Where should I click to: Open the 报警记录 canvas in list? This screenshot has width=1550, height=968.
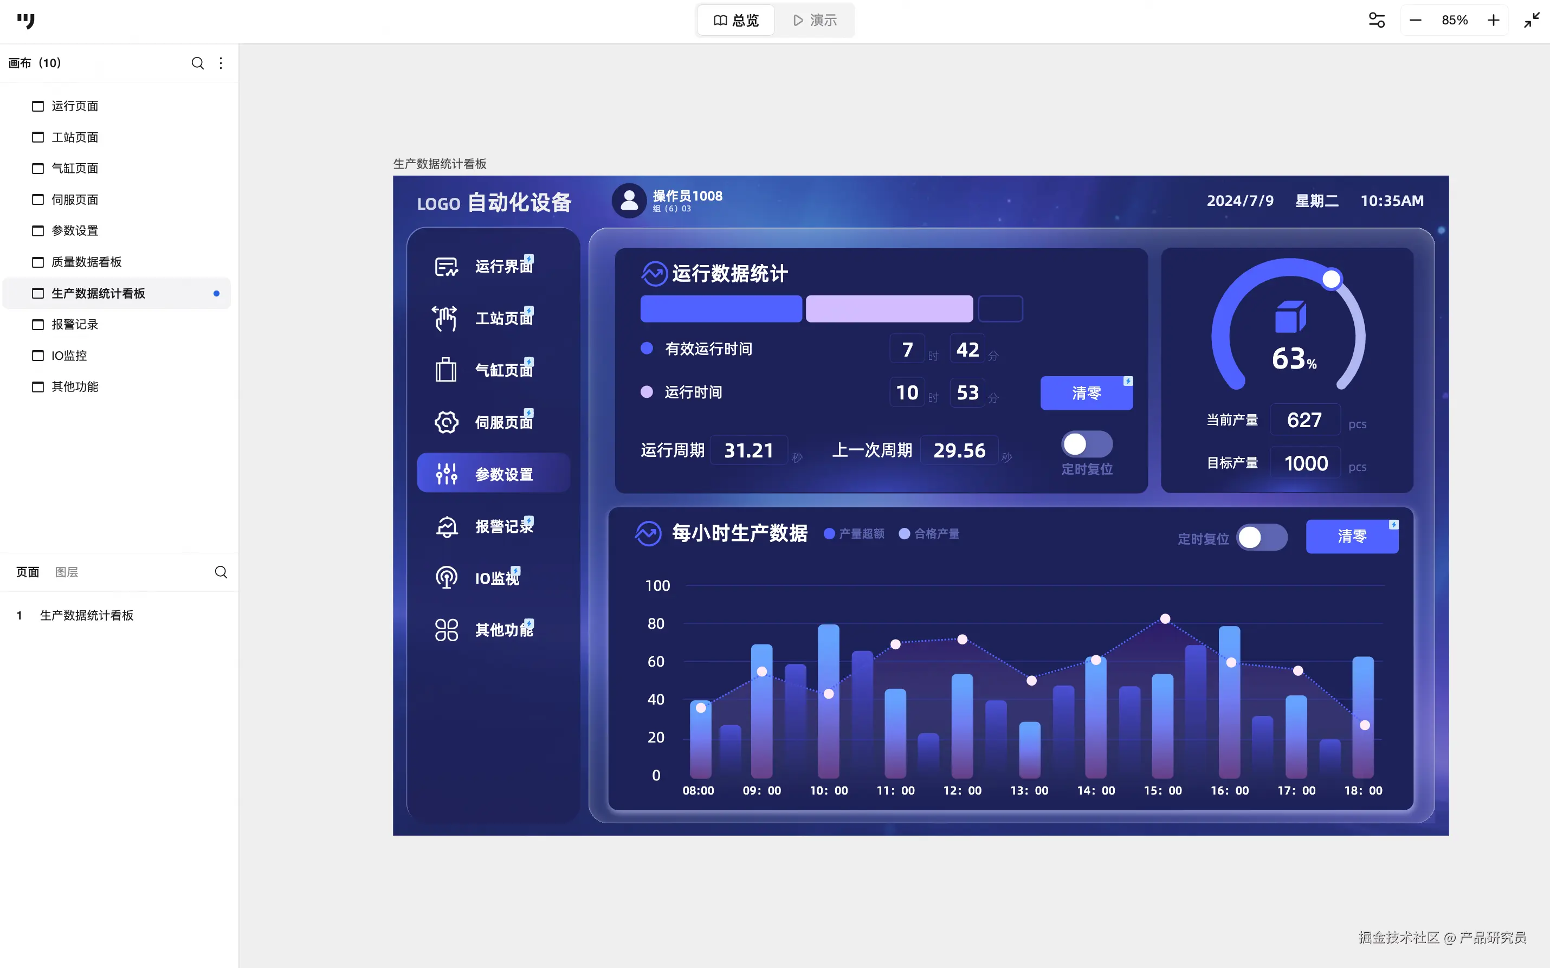tap(75, 324)
